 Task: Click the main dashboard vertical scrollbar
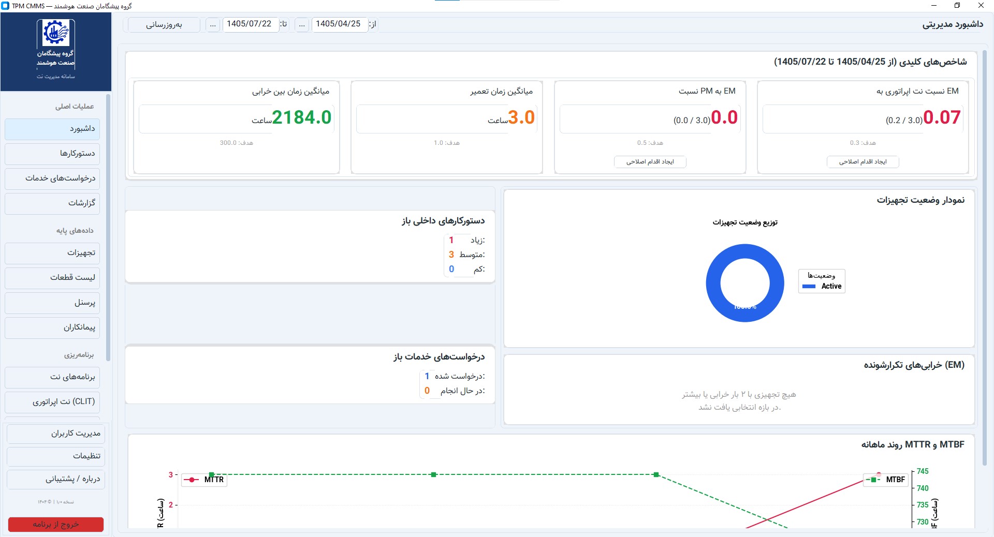click(985, 259)
